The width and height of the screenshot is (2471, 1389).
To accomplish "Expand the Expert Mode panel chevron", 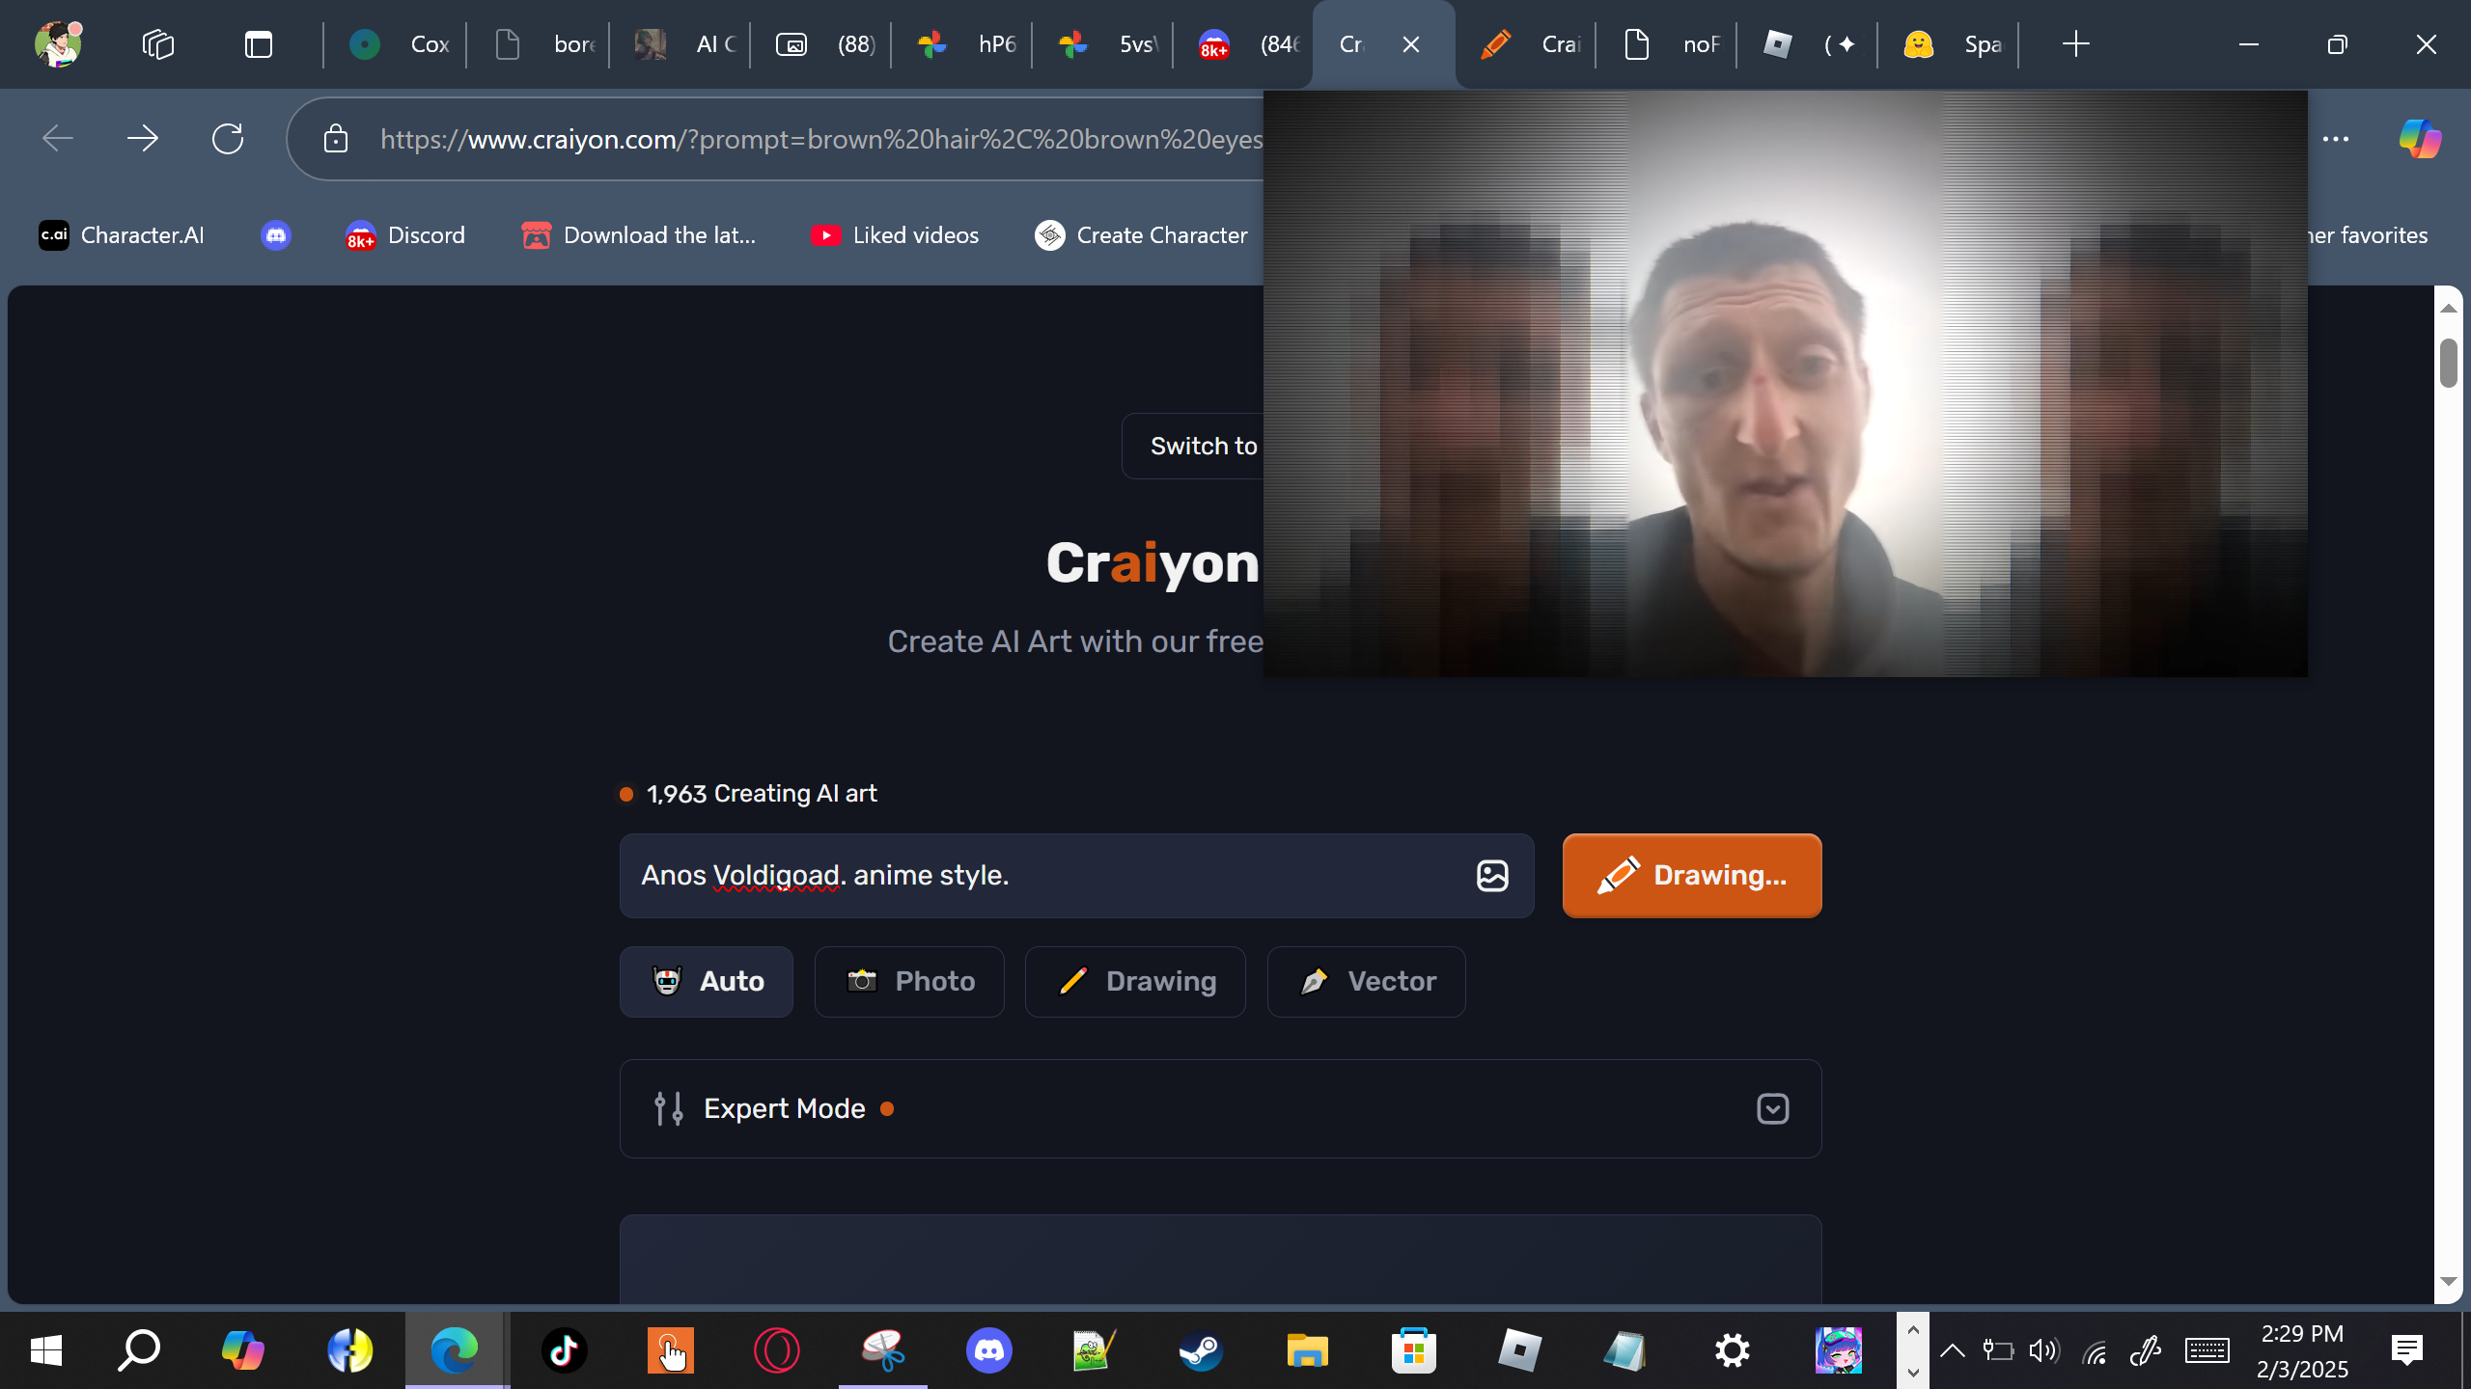I will coord(1773,1109).
